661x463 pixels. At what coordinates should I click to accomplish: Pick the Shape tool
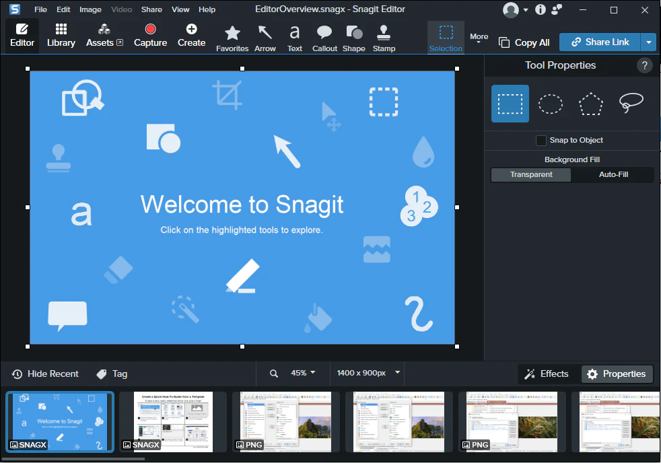pos(353,37)
